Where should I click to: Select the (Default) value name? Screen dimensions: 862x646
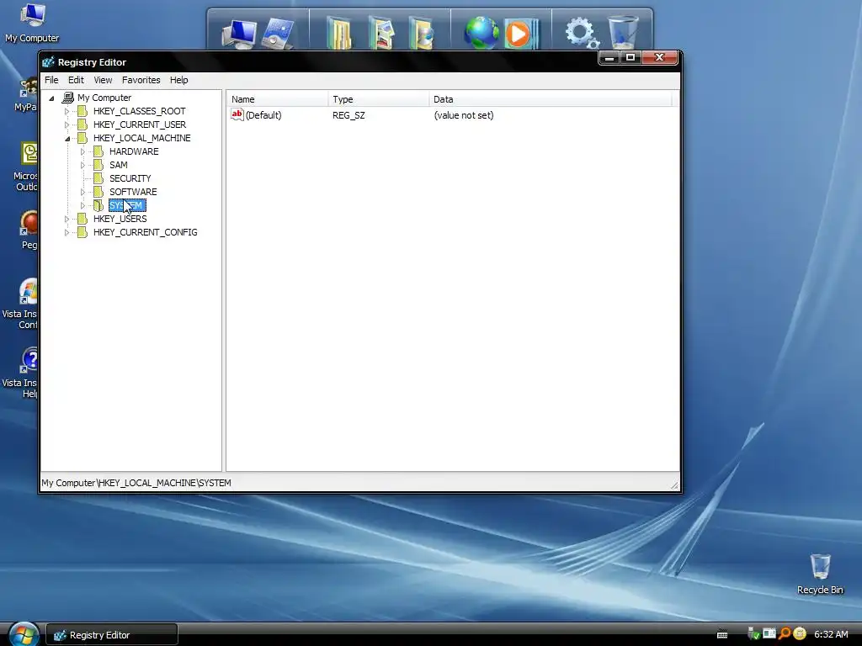(x=263, y=114)
